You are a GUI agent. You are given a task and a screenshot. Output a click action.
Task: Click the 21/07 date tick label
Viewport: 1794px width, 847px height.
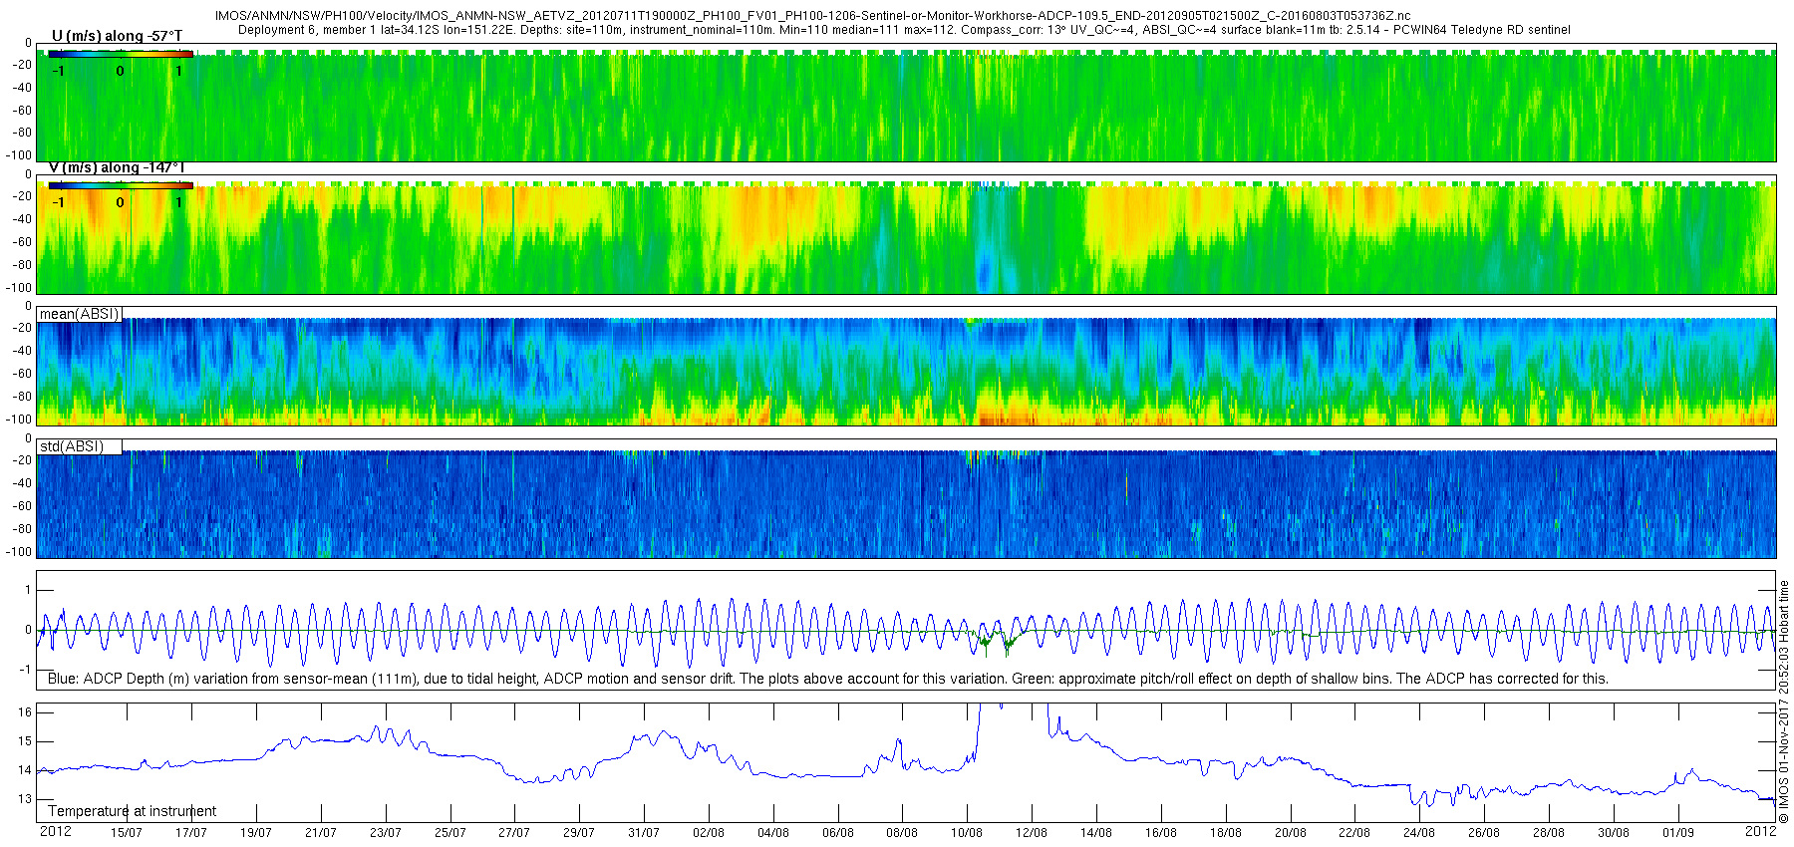[x=320, y=833]
